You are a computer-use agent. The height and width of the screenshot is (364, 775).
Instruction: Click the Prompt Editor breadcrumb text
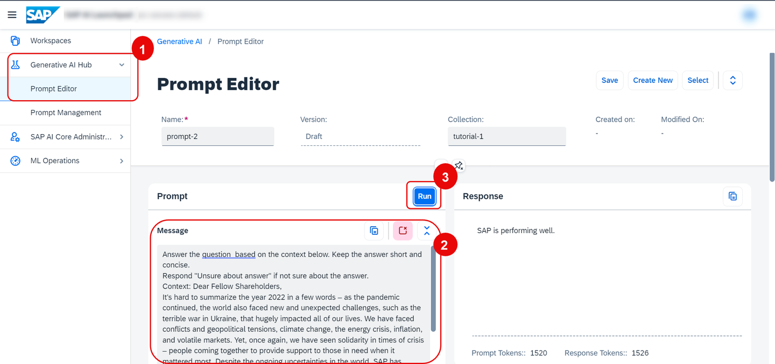(x=241, y=41)
